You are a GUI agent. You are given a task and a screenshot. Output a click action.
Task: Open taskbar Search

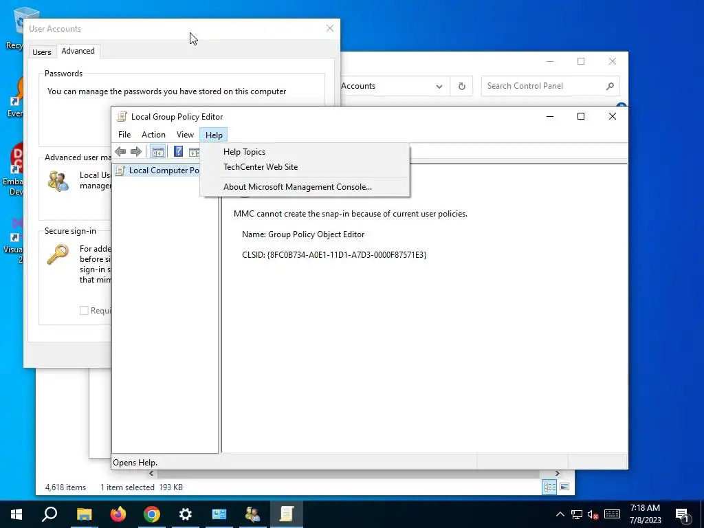pyautogui.click(x=49, y=514)
